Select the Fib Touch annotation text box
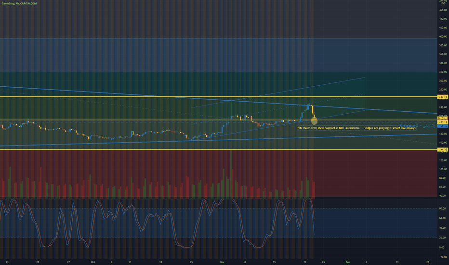 (357, 128)
